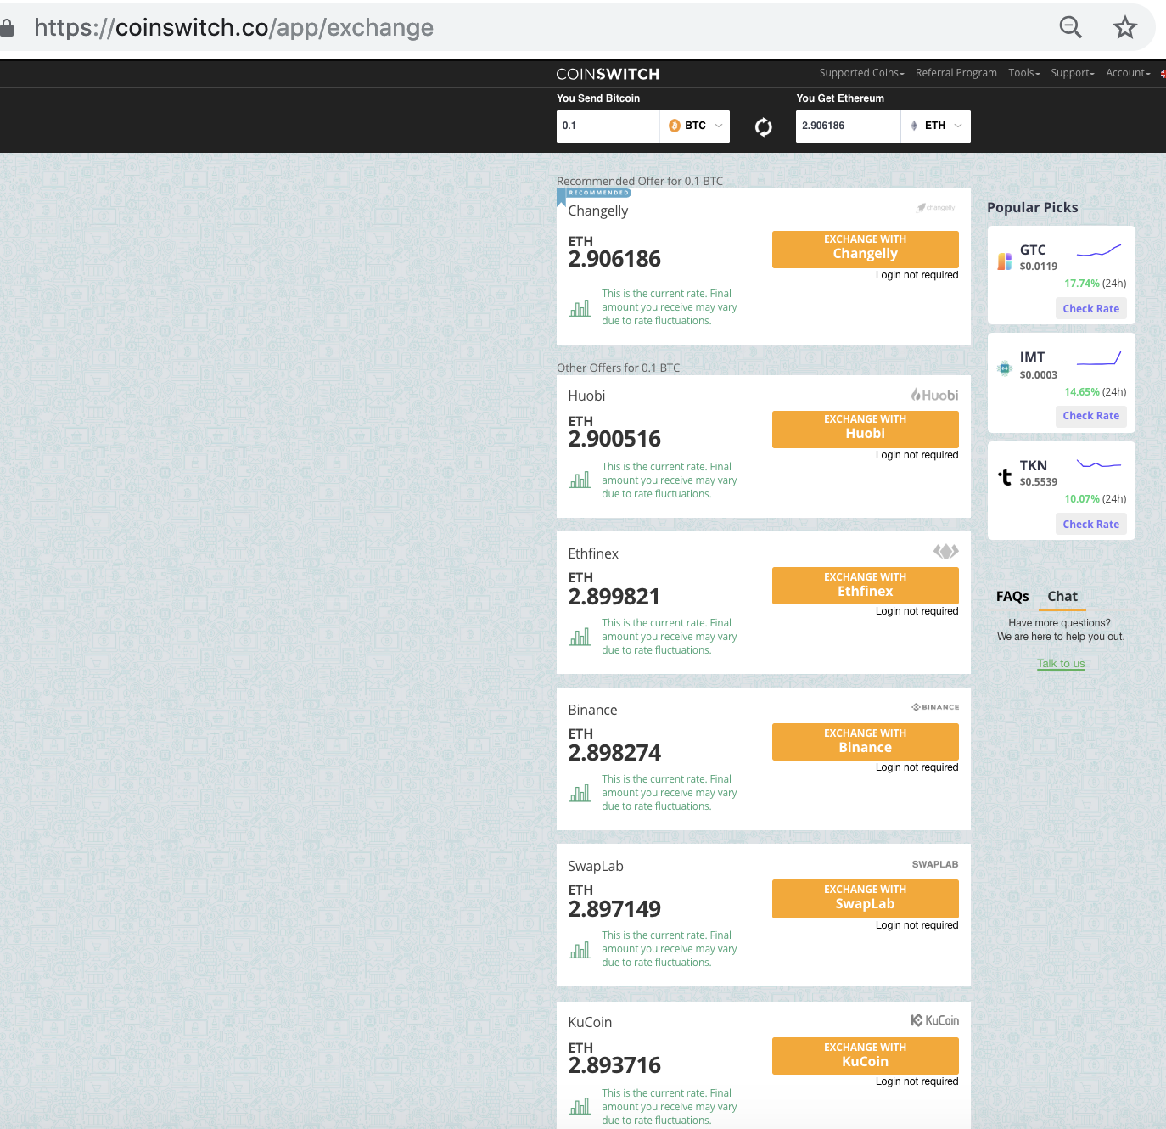Click the lock icon in address bar
This screenshot has width=1166, height=1129.
point(7,28)
